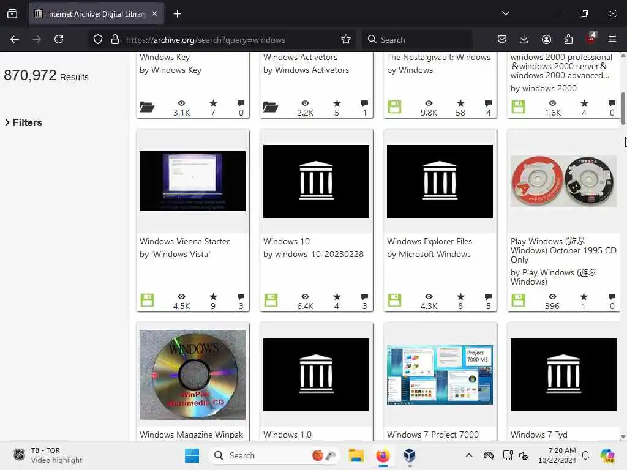Viewport: 627px width, 470px height.
Task: Click collection folder icon on Windows Activetors card
Action: [270, 106]
